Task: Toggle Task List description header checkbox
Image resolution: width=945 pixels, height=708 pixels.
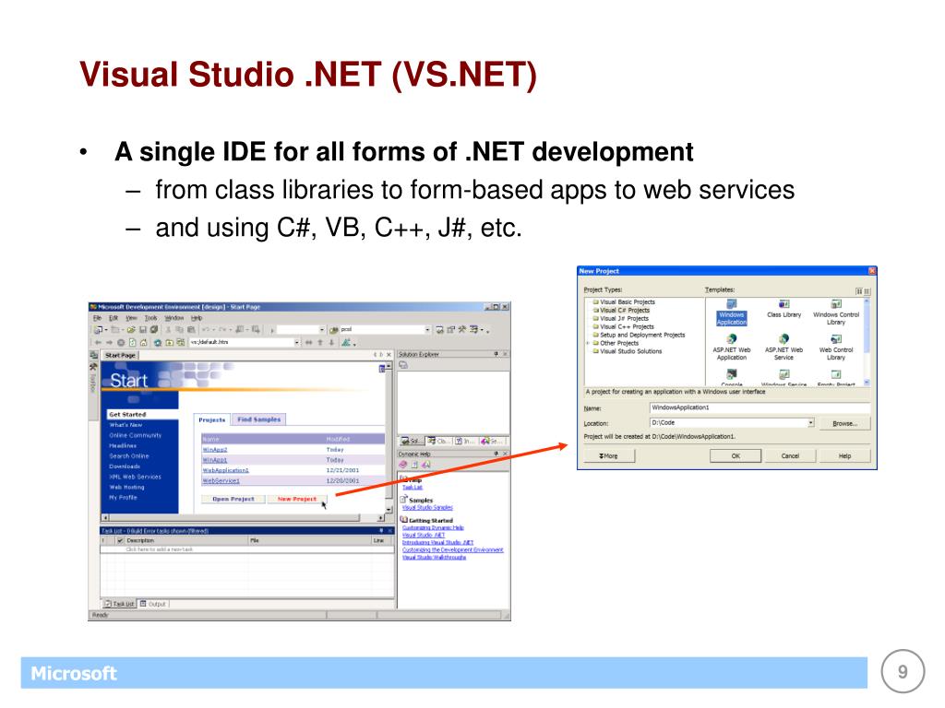Action: point(120,540)
